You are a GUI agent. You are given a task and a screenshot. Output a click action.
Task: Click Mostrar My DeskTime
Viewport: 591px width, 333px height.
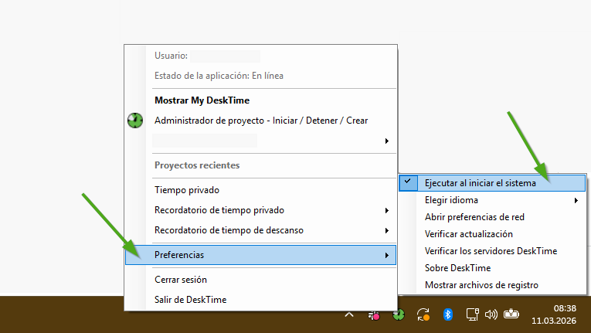click(202, 100)
